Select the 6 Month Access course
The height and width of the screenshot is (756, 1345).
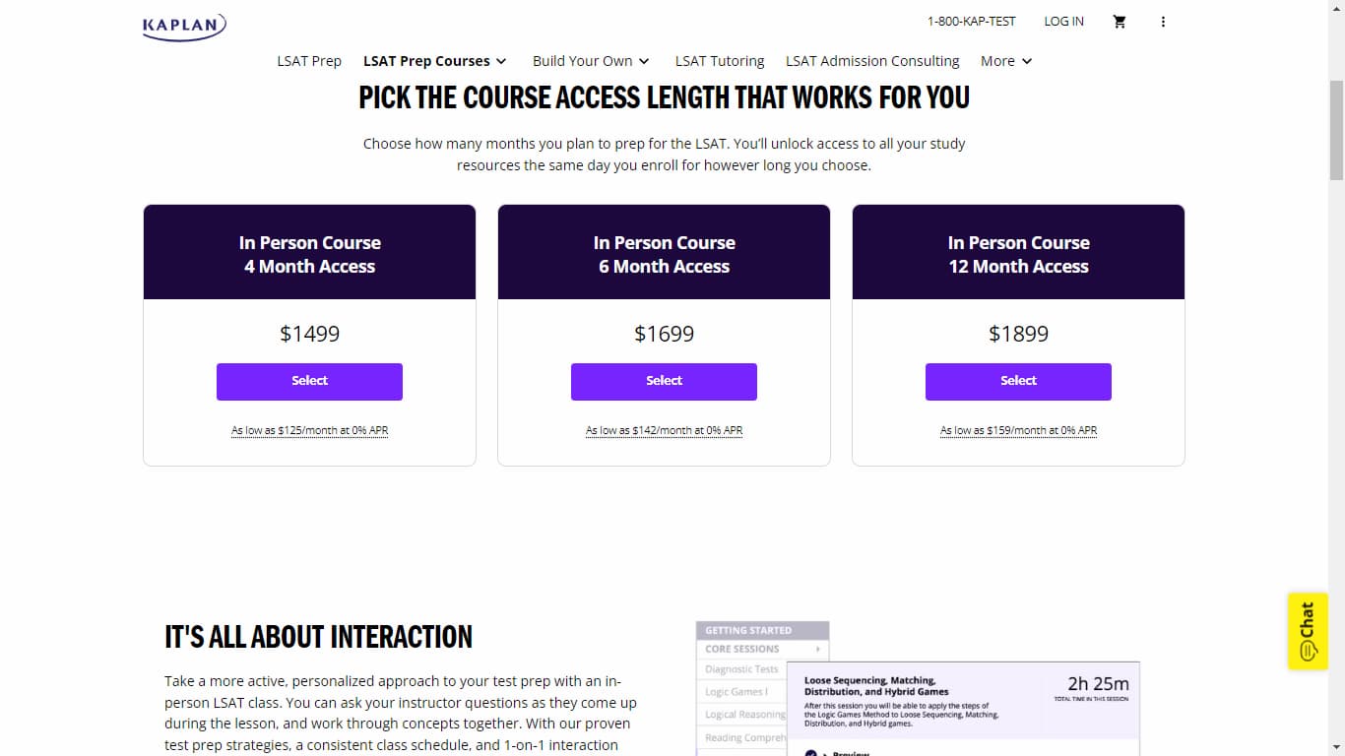coord(664,381)
